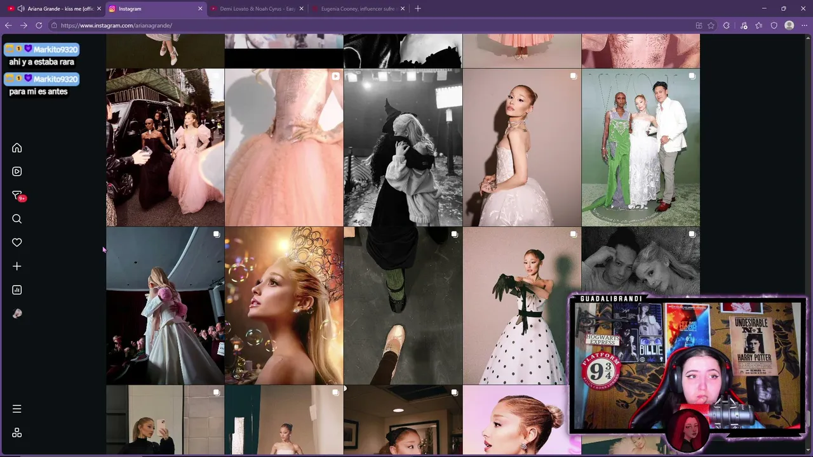The height and width of the screenshot is (457, 813).
Task: Mute the Ariana Grande tab speaker icon
Action: 21,9
